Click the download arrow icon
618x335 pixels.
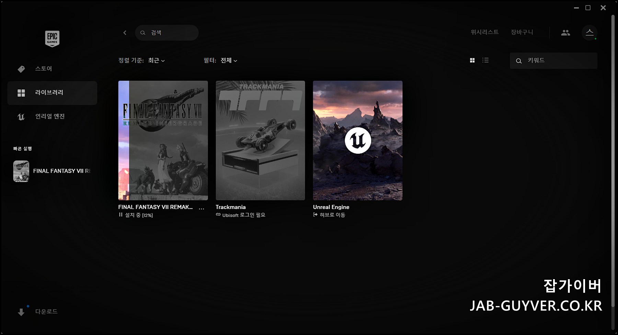[x=21, y=312]
